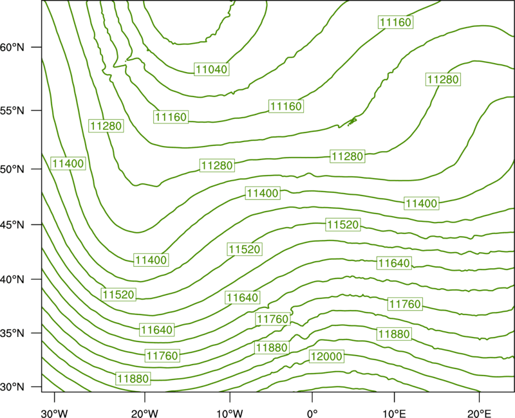Click the 12000 contour label
This screenshot has height=418, width=515.
[326, 356]
